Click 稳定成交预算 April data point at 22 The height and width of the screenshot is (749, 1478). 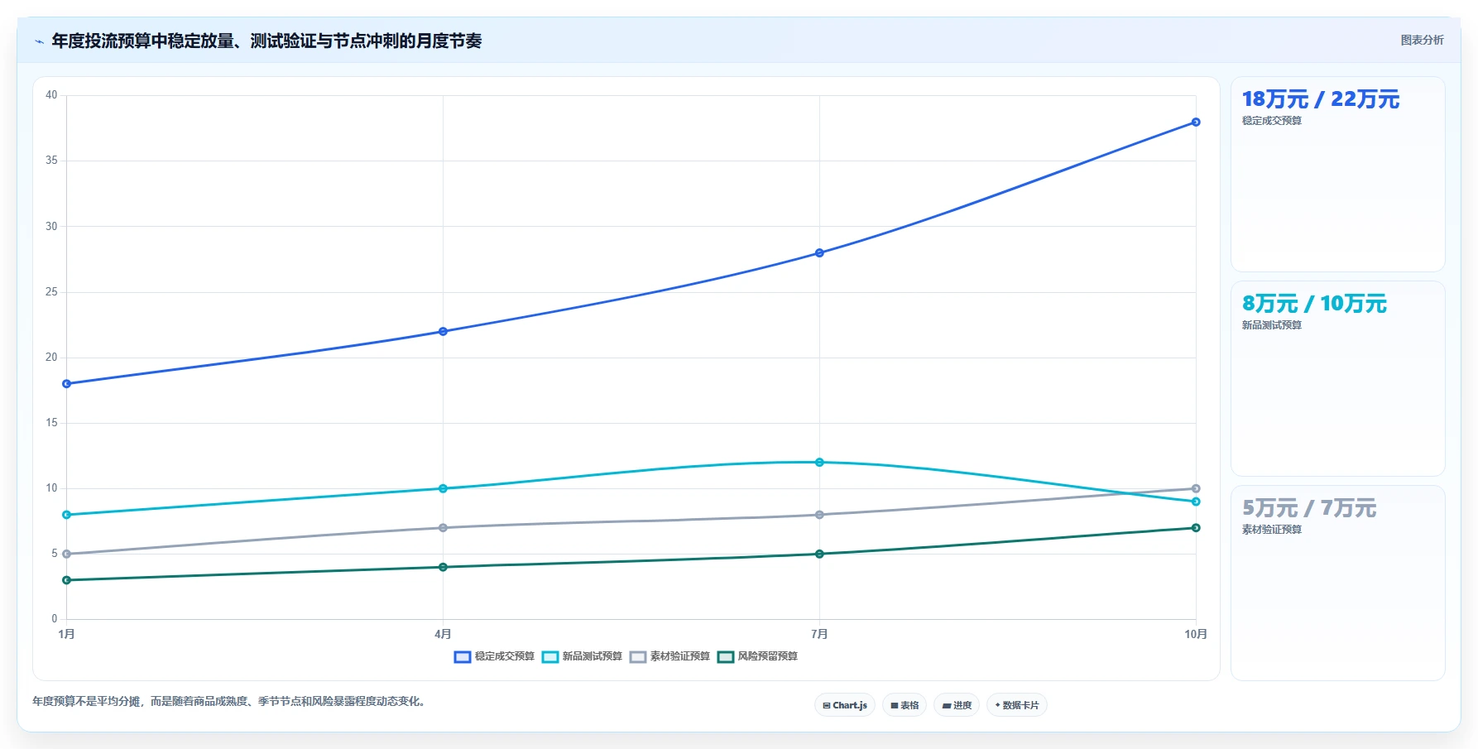tap(443, 332)
